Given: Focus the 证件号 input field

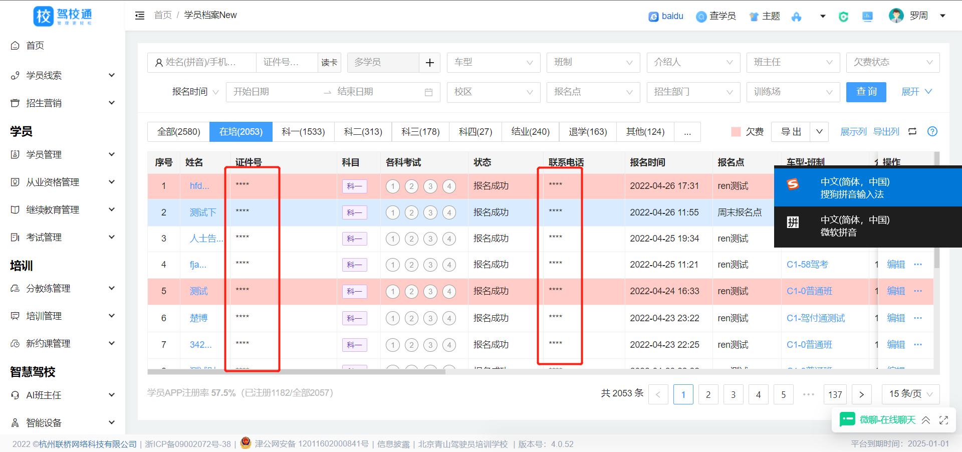Looking at the screenshot, I should (x=287, y=63).
